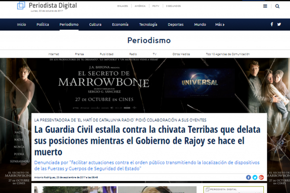Click the Marrowbone movie title banner ad
Screen dimensions: 290x193
pyautogui.click(x=104, y=79)
